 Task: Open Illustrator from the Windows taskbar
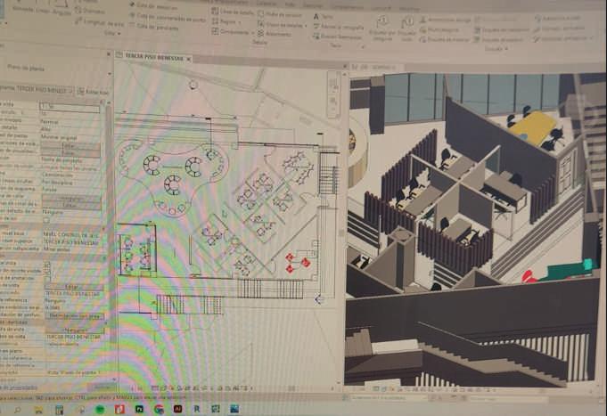click(177, 408)
